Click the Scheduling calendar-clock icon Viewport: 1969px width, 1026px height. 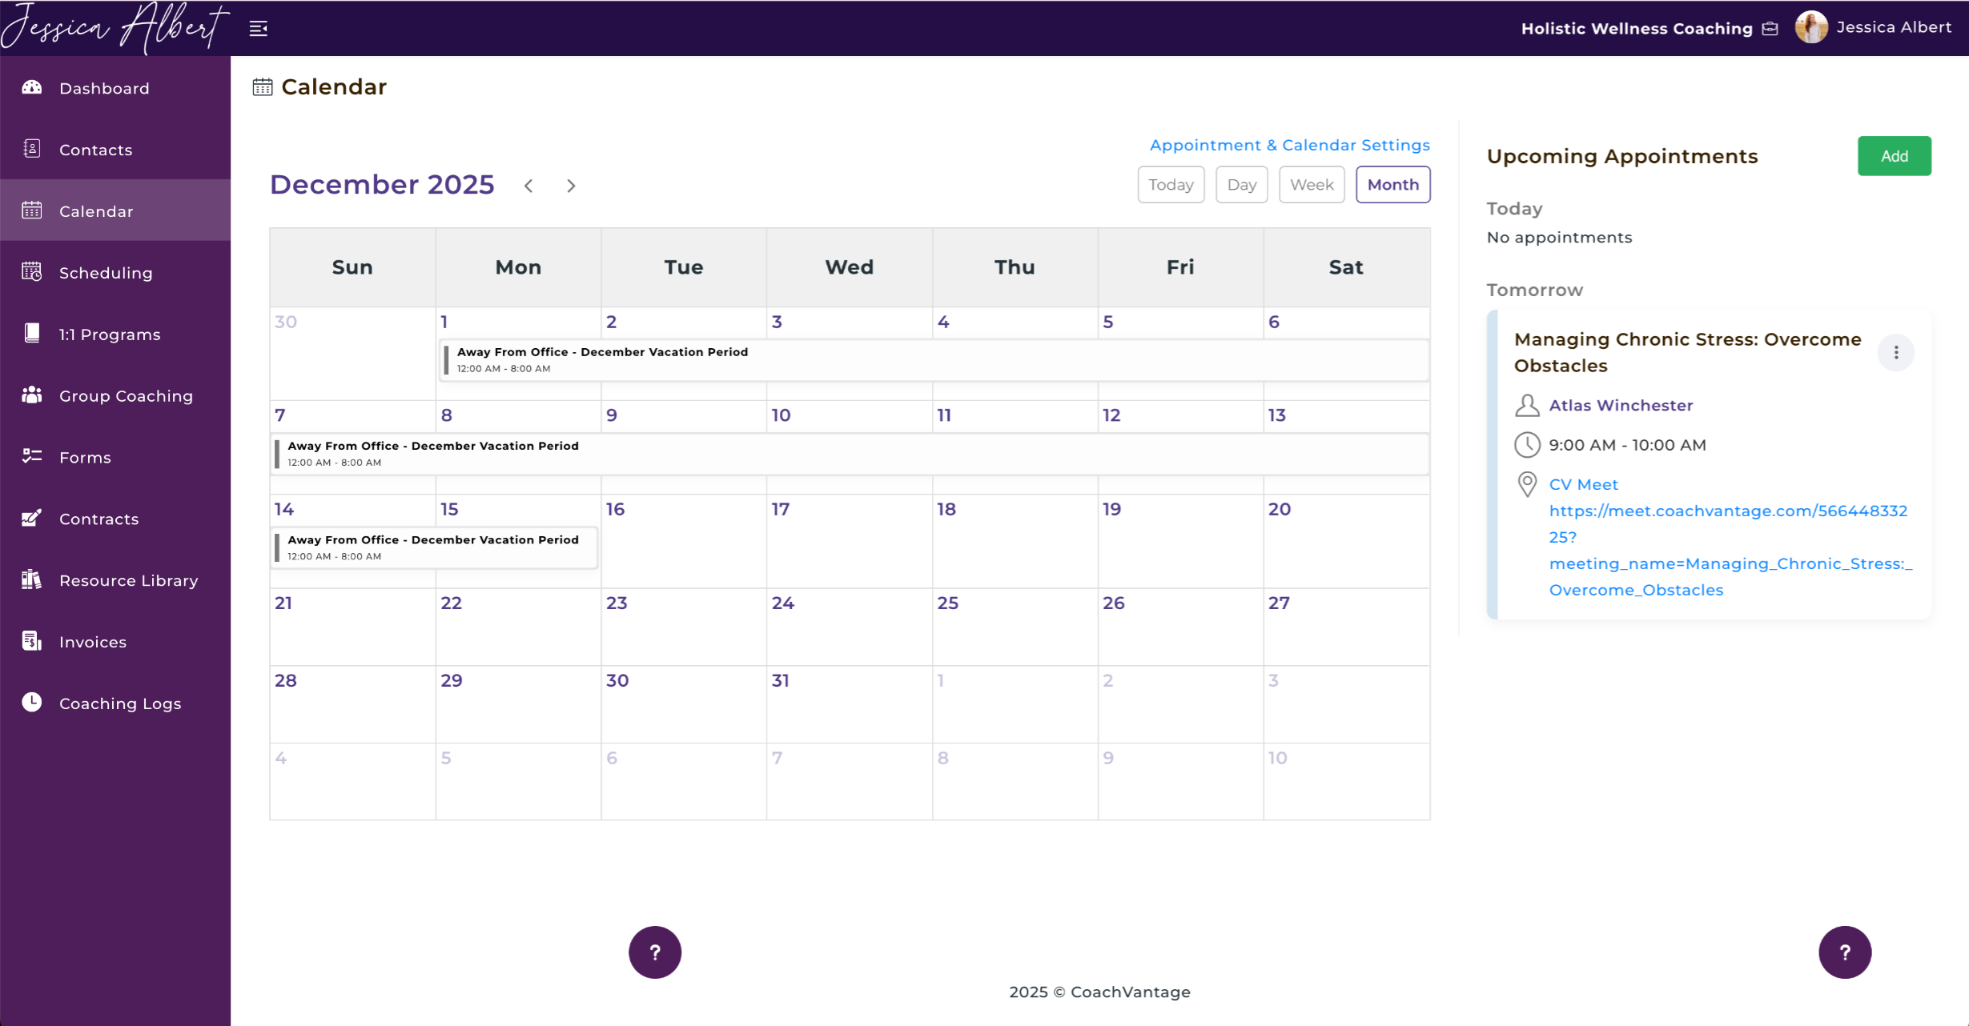[32, 272]
